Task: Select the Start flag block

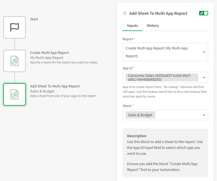Action: (x=15, y=27)
